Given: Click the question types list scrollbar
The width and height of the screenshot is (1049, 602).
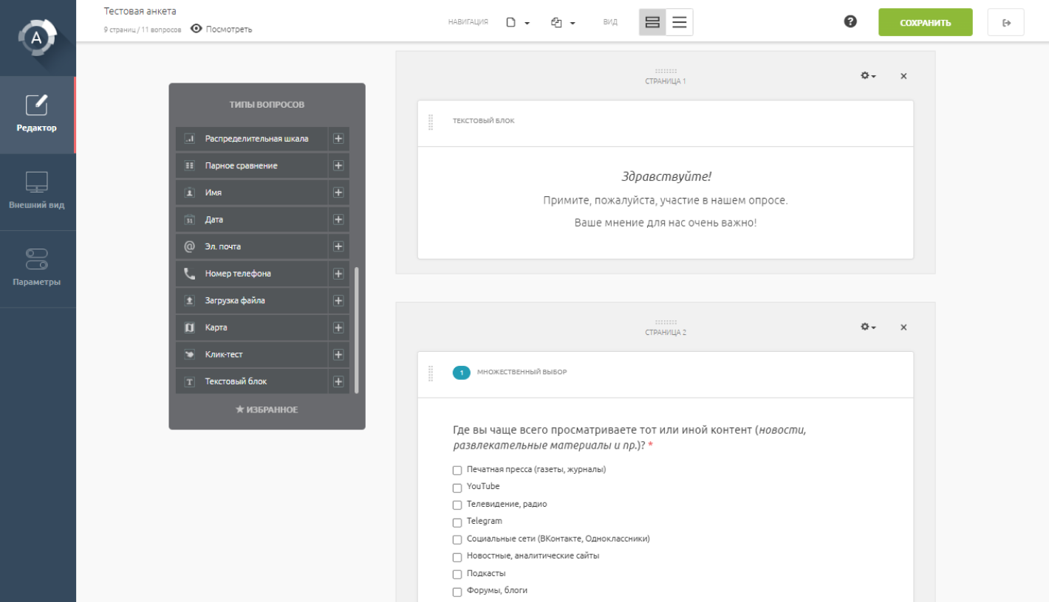Looking at the screenshot, I should (357, 329).
